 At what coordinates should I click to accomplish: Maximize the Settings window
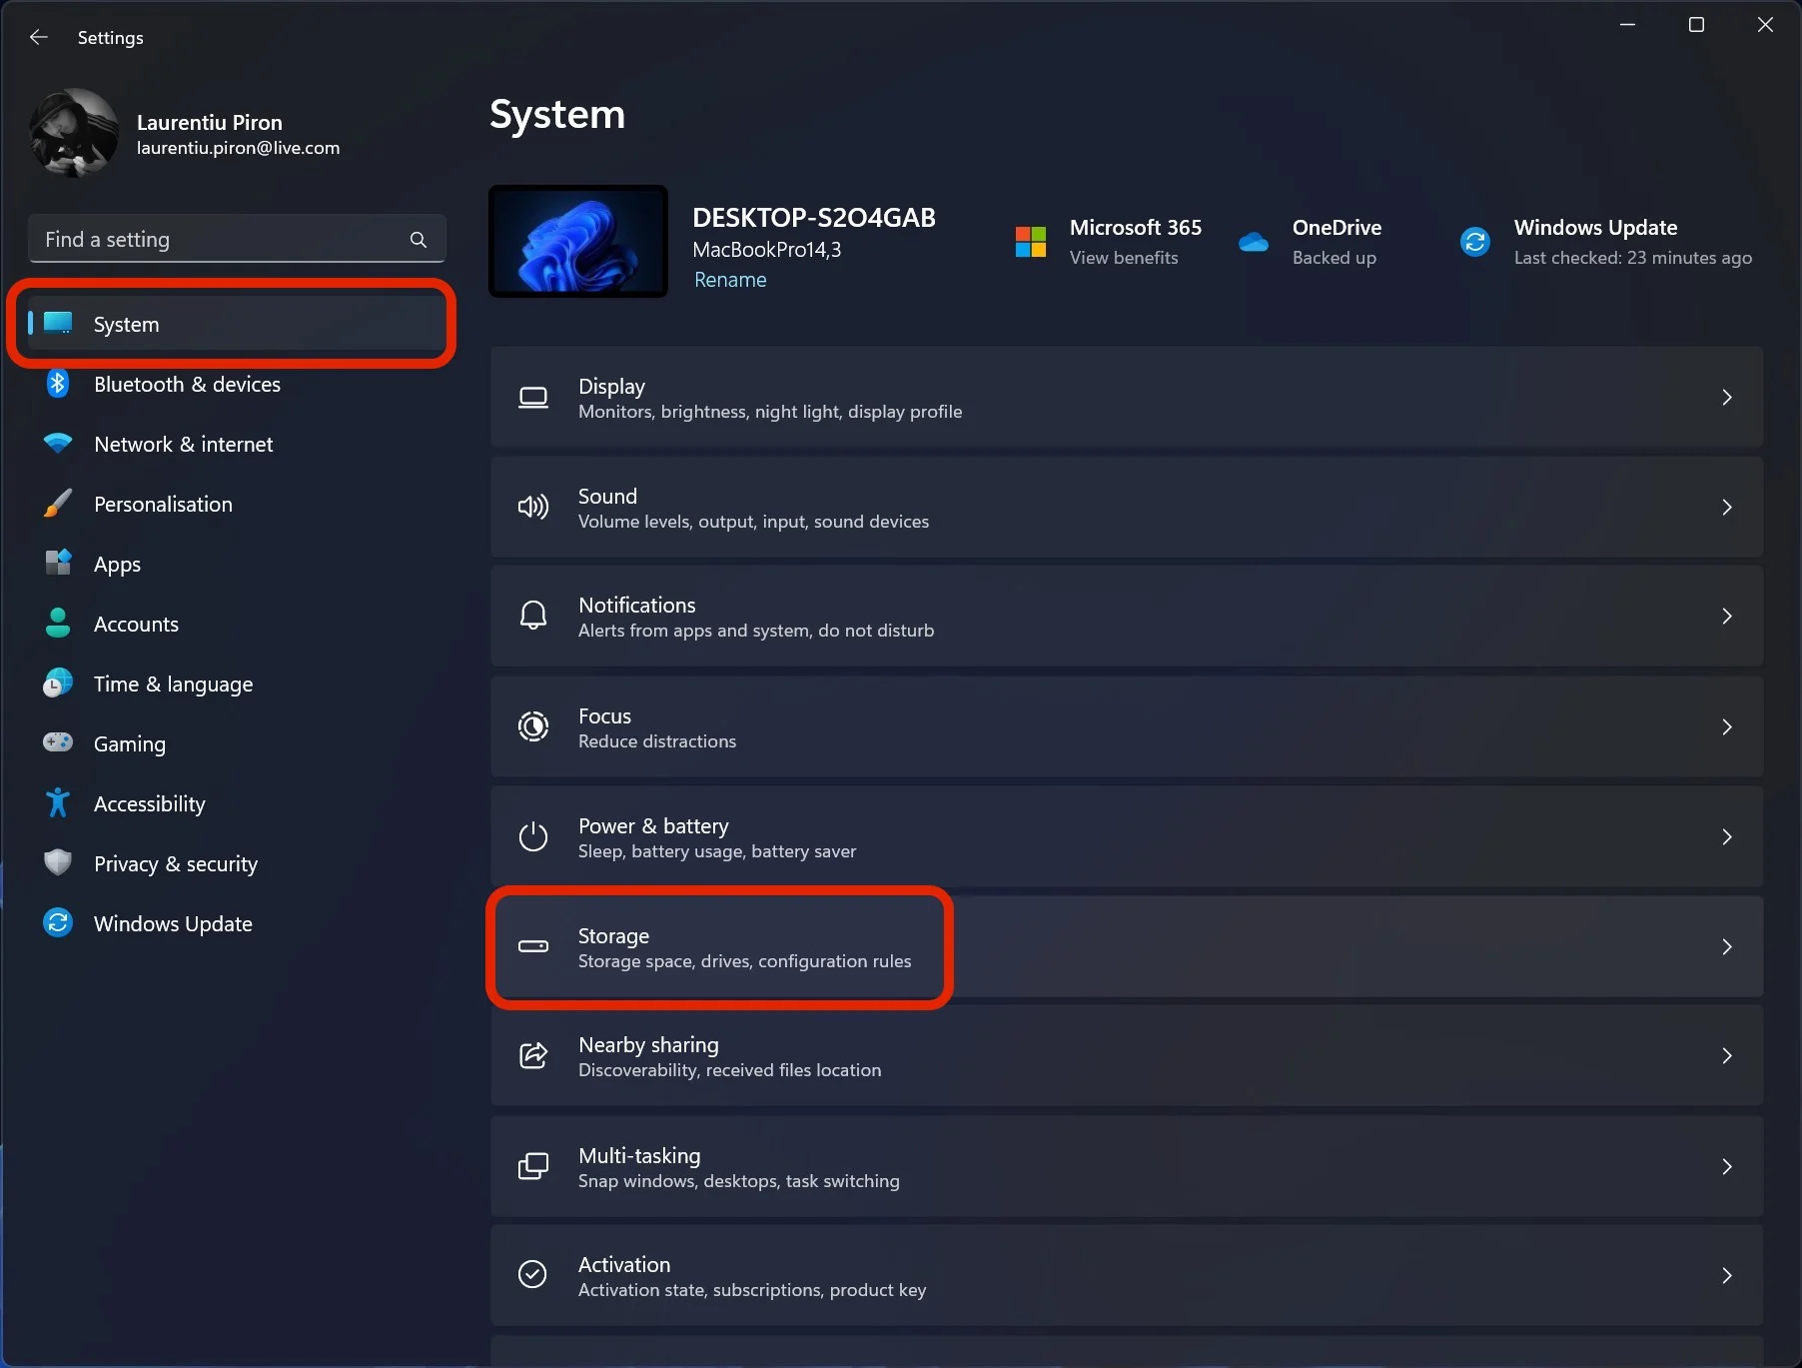coord(1696,25)
